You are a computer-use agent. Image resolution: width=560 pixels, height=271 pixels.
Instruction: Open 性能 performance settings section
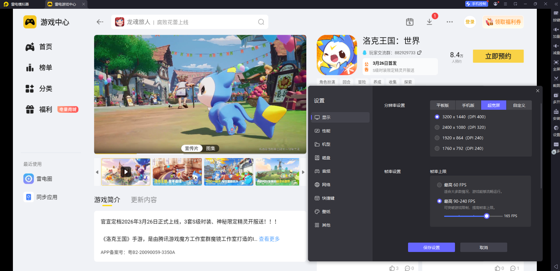pyautogui.click(x=326, y=131)
